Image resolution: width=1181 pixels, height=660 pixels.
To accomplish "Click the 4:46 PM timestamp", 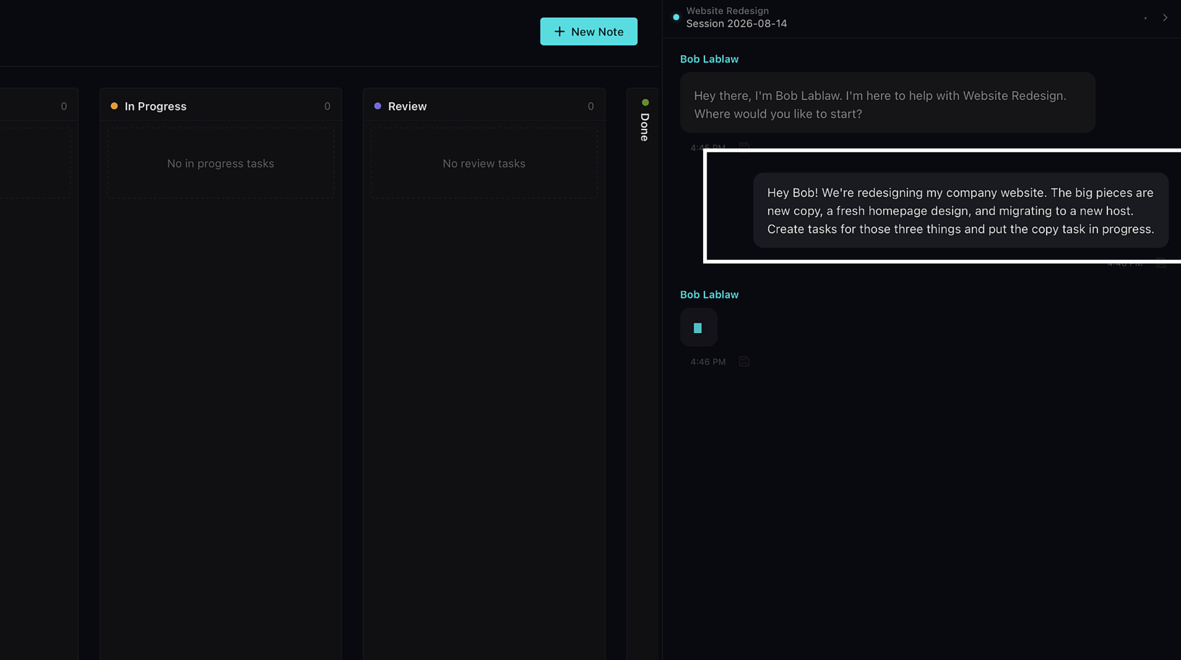I will click(708, 362).
